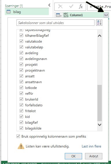Click the expand columns icon on Column1
Image resolution: width=111 pixels, height=164 pixels.
point(106,15)
